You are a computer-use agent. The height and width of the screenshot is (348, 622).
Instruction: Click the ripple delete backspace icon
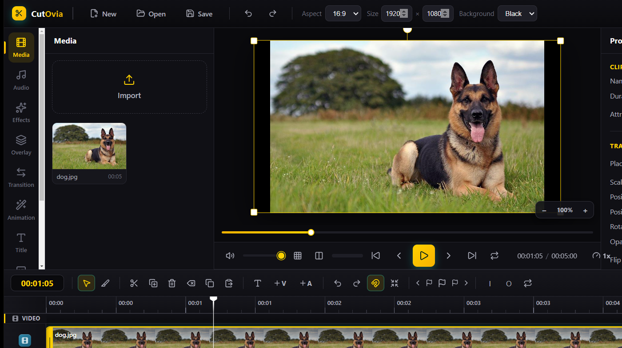(x=191, y=283)
